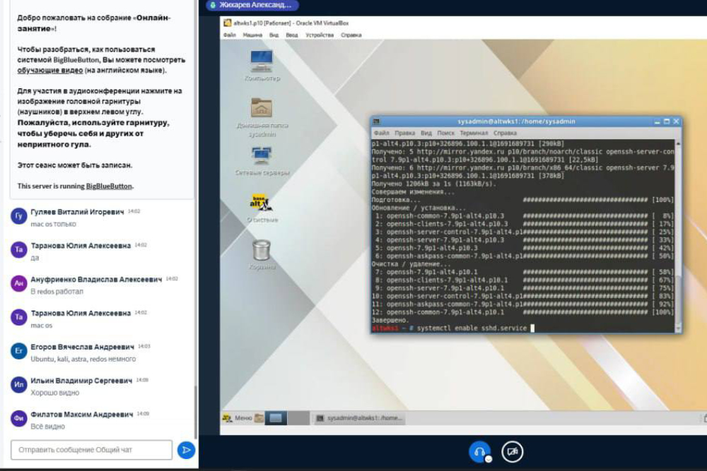Open the Правка menu in terminal

pos(404,133)
